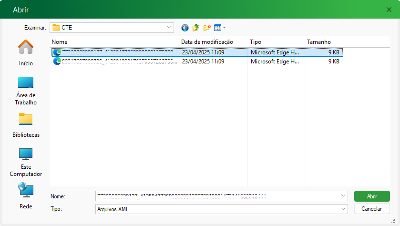400x226 pixels.
Task: Go up one folder level
Action: [195, 28]
